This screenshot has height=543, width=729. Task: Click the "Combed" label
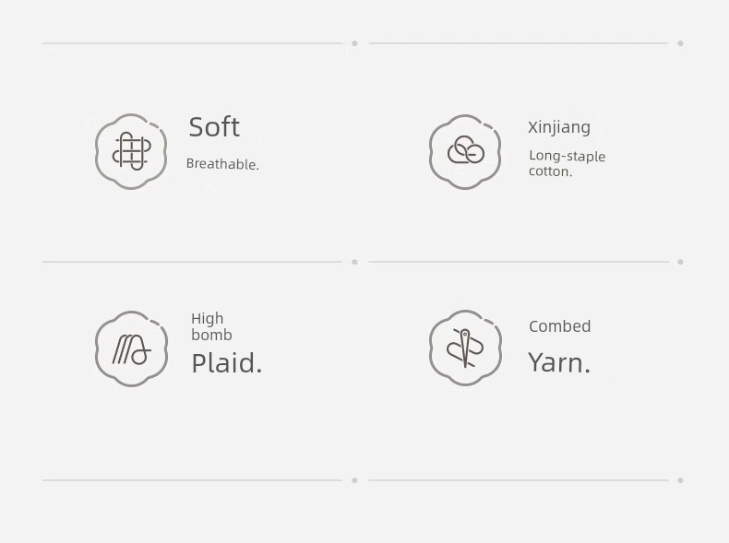pos(559,326)
